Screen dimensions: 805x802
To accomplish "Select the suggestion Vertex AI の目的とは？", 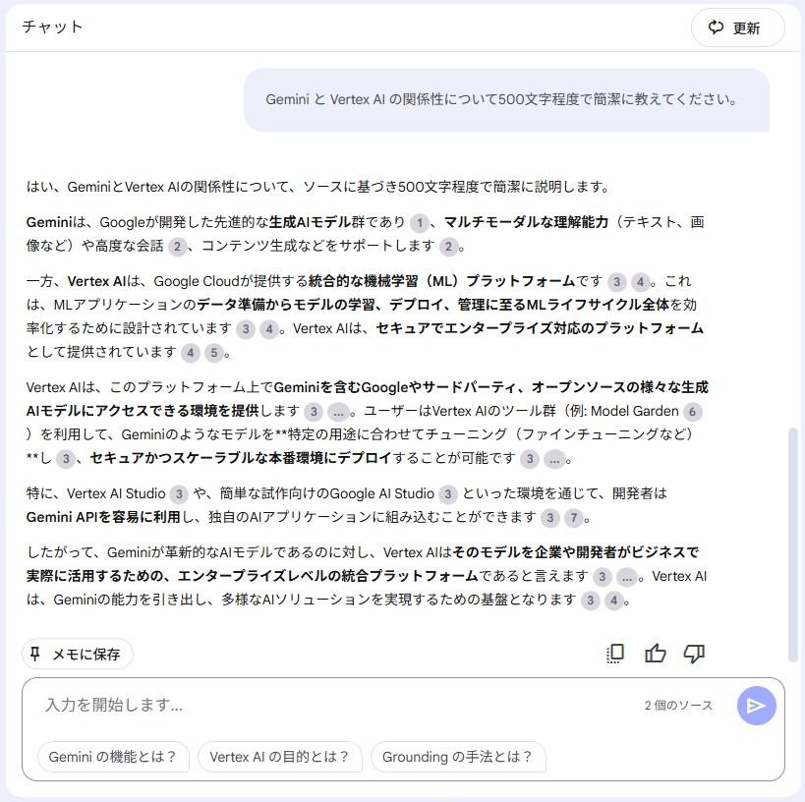I will pos(280,757).
